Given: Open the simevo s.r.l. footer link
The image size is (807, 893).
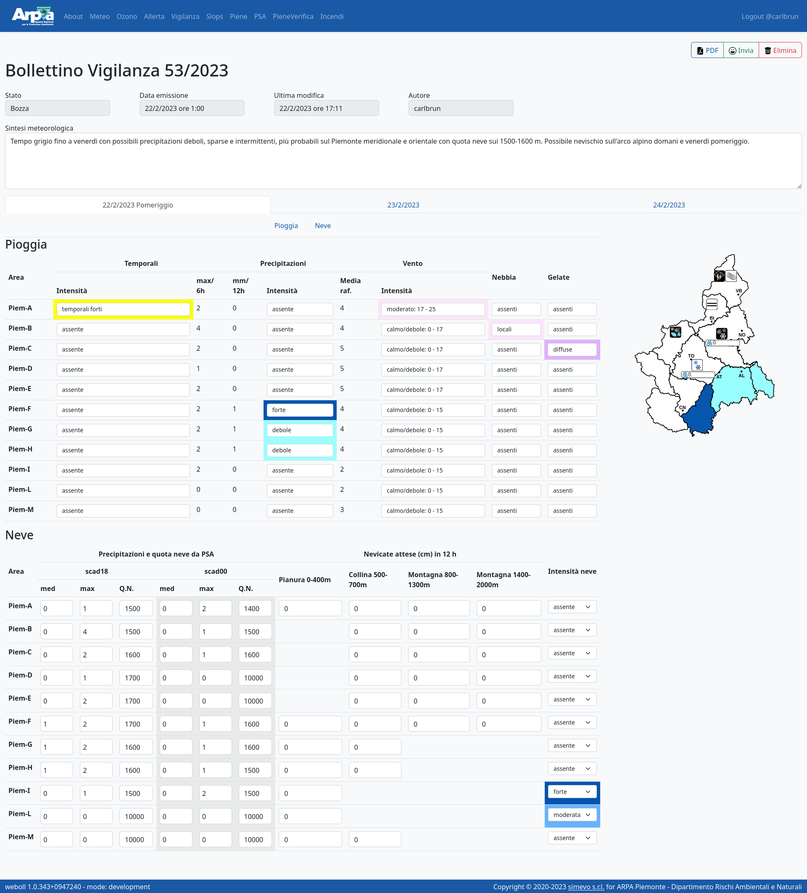Looking at the screenshot, I should [586, 886].
